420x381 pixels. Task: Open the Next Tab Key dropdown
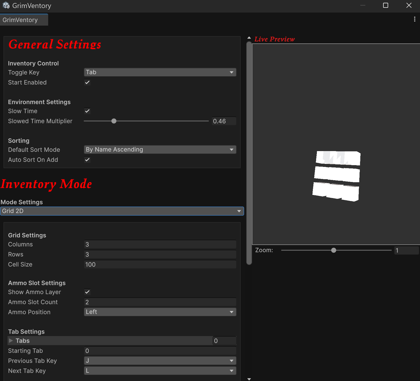point(160,371)
